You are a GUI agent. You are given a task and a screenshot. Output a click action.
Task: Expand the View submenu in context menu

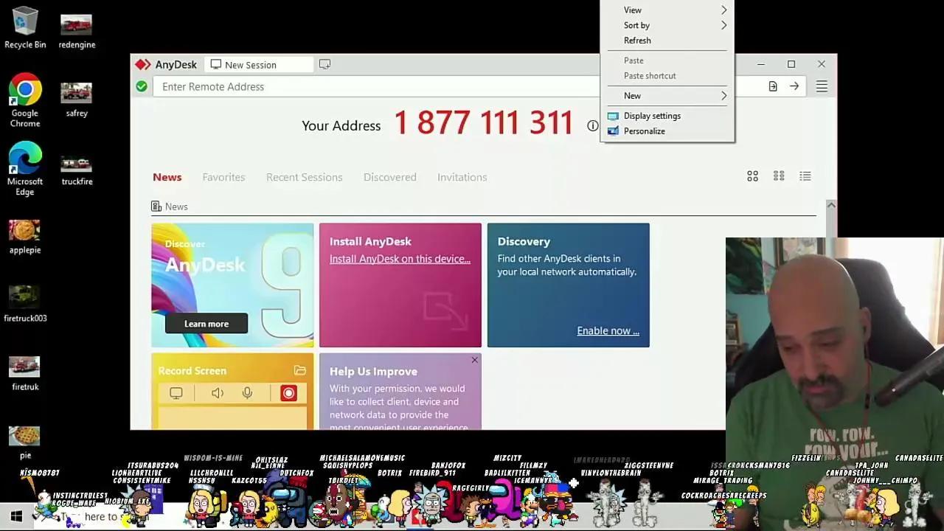(667, 10)
